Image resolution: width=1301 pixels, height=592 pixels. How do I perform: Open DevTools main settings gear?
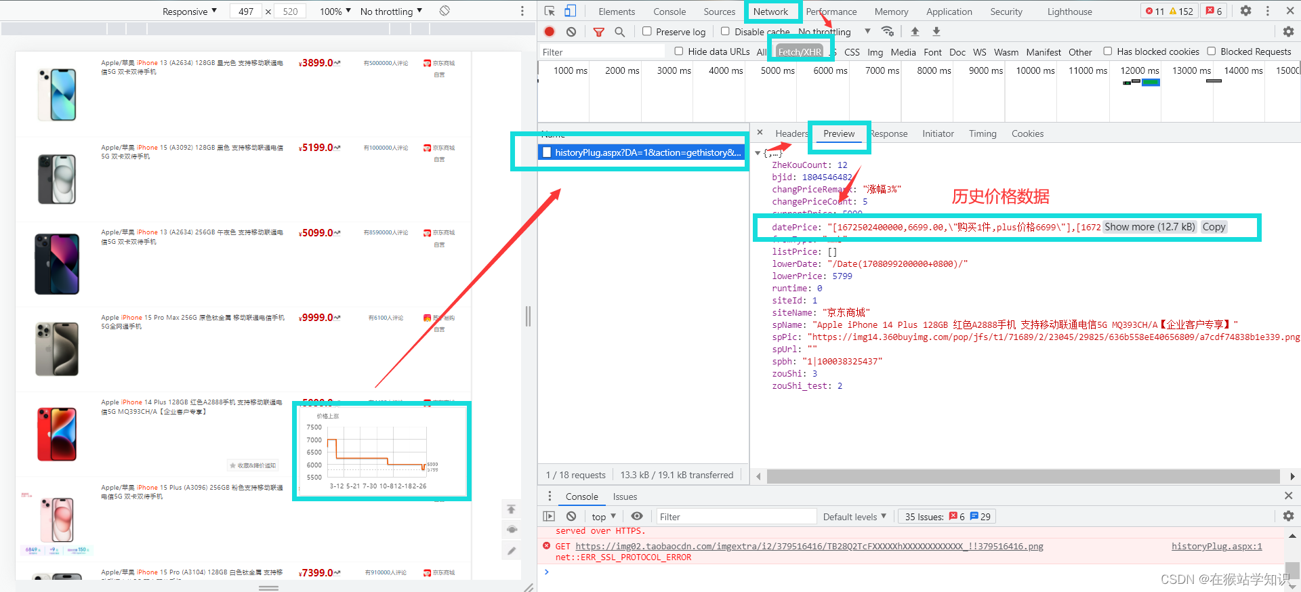[1245, 11]
